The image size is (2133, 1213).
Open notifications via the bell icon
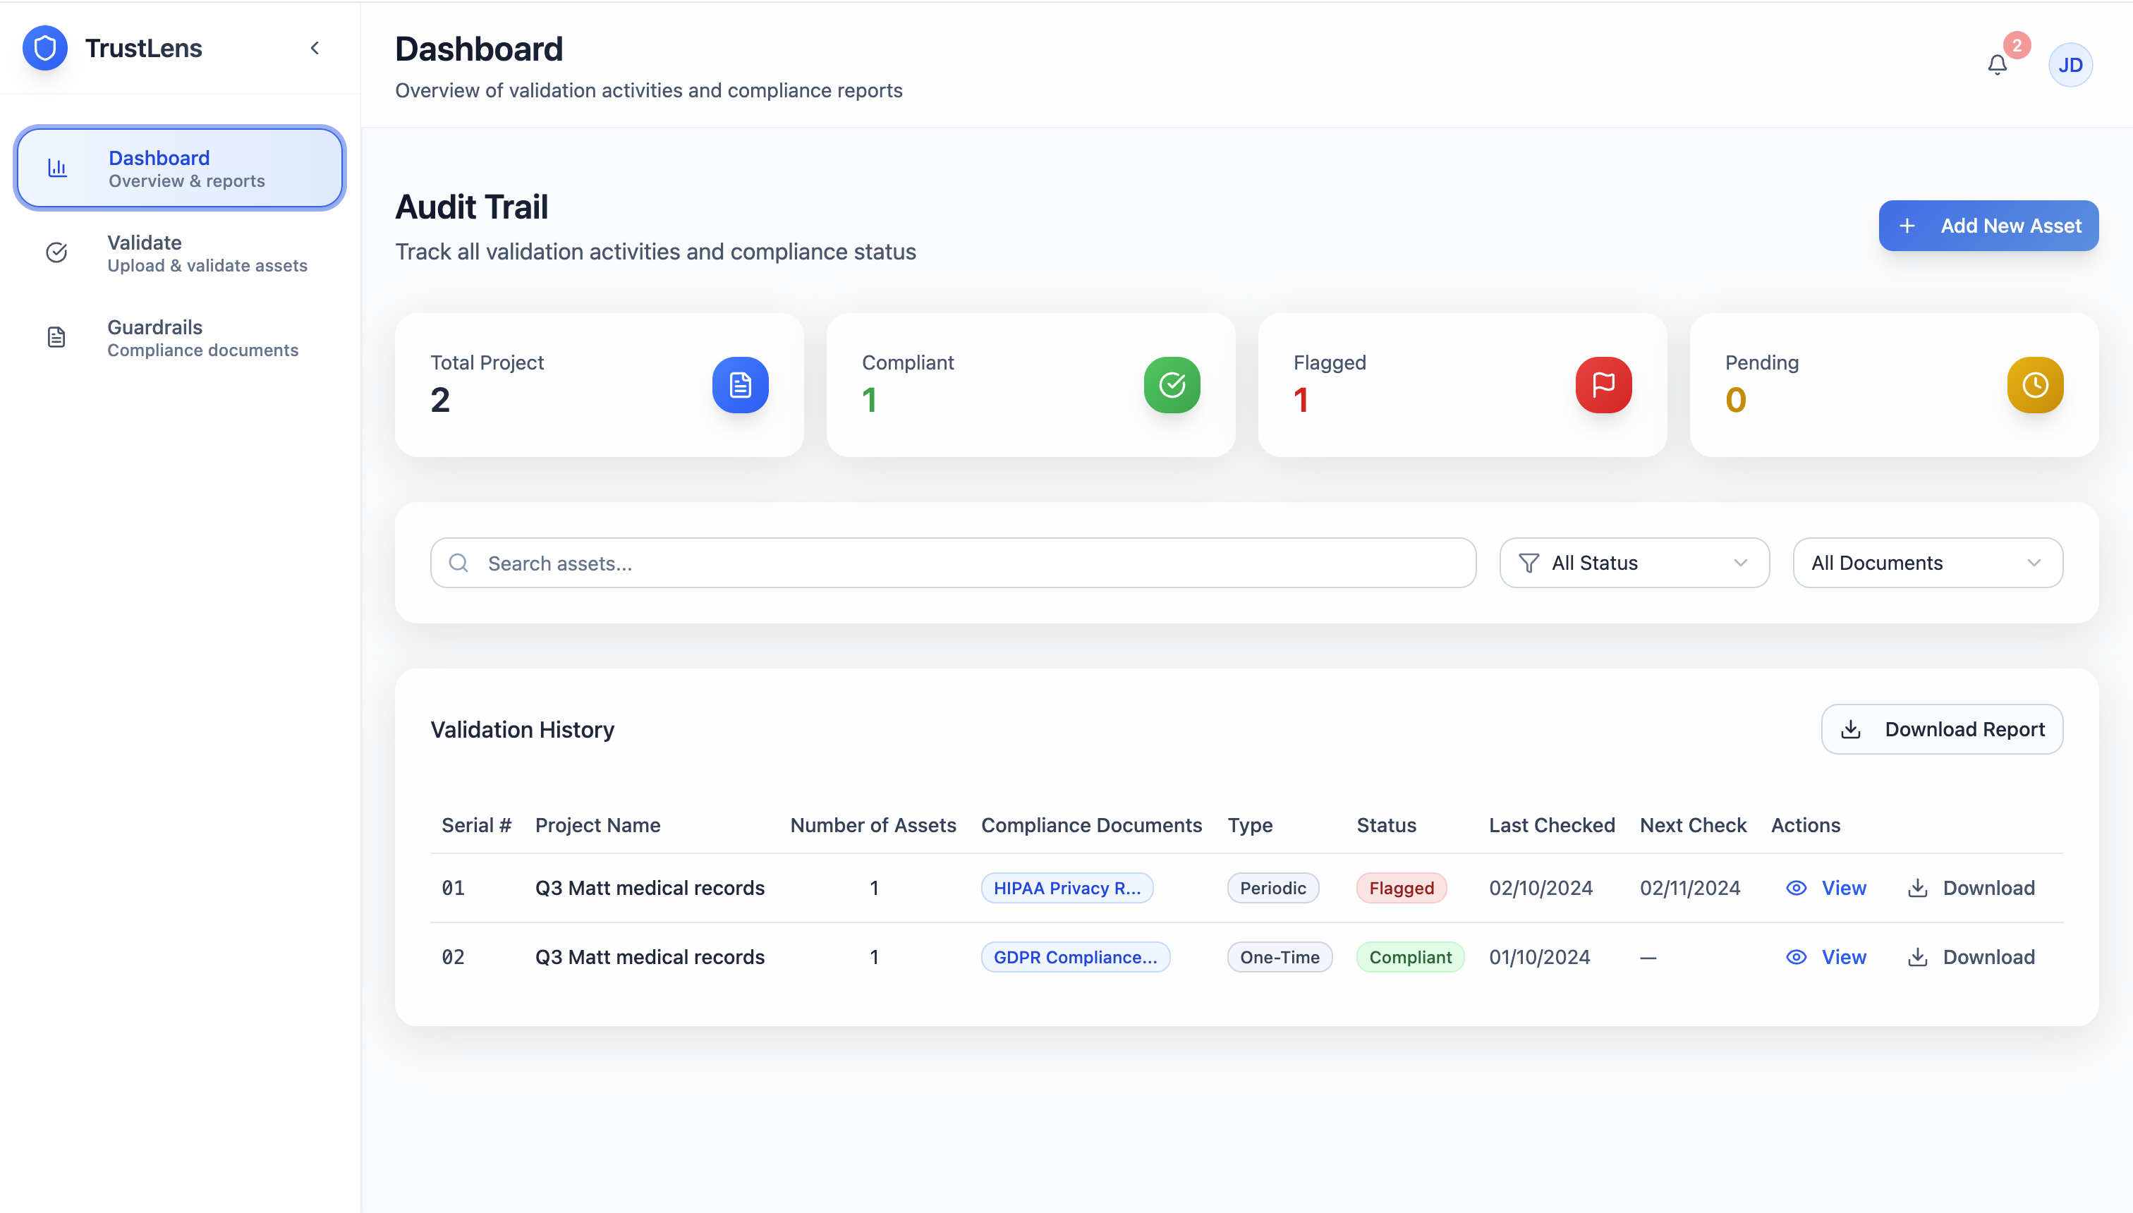(1996, 65)
